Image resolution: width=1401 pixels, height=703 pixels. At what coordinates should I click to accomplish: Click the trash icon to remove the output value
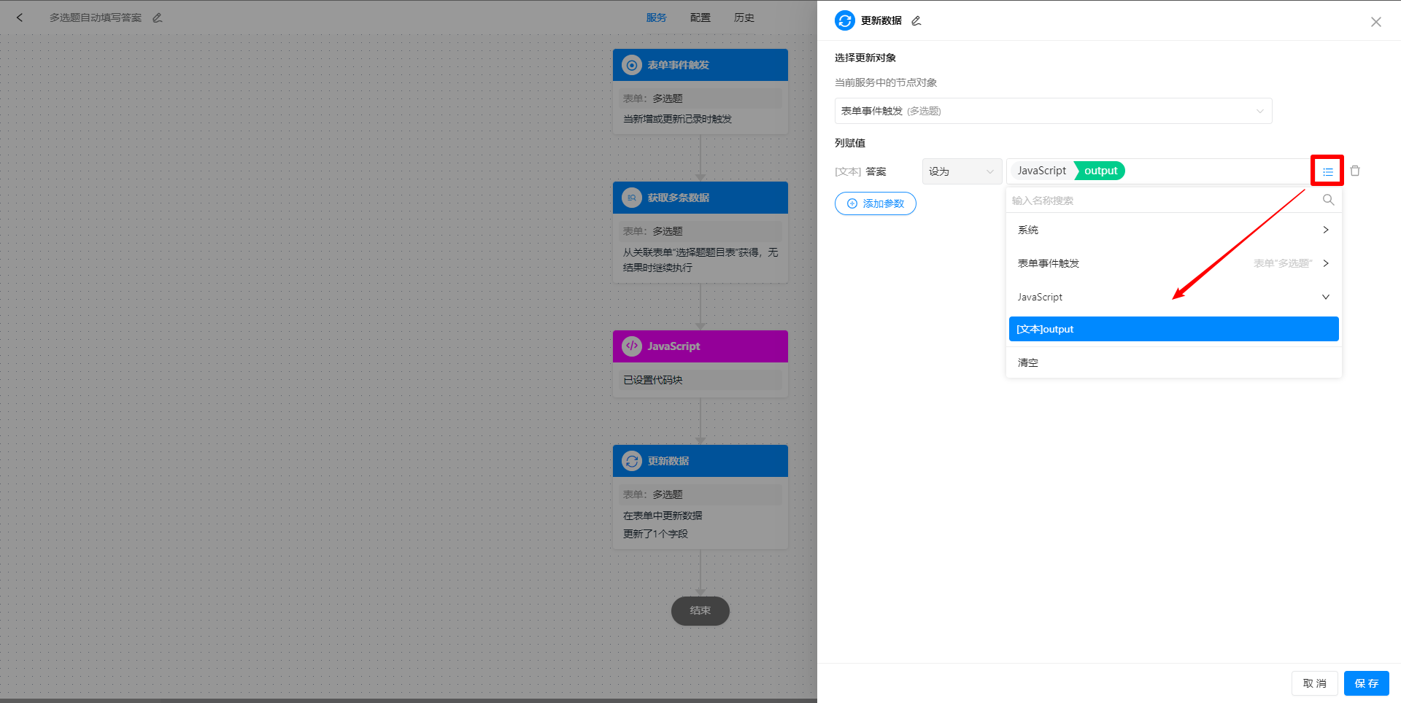1355,171
